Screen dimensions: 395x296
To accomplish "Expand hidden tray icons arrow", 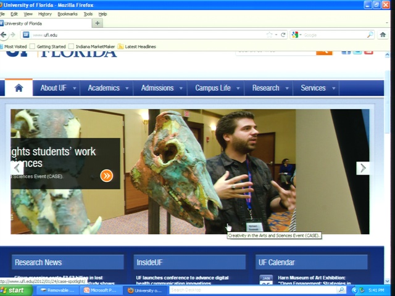I will (x=355, y=290).
